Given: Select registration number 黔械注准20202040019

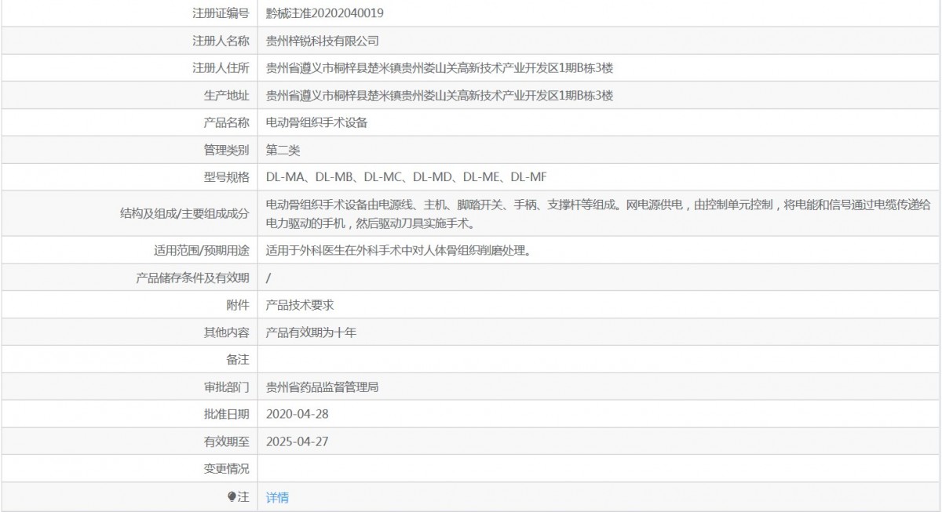Looking at the screenshot, I should (325, 13).
